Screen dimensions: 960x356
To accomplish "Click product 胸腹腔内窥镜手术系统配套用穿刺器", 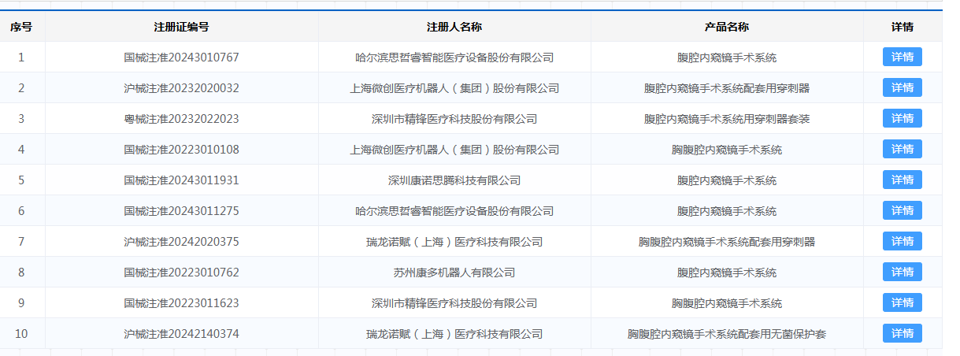I will tap(727, 242).
